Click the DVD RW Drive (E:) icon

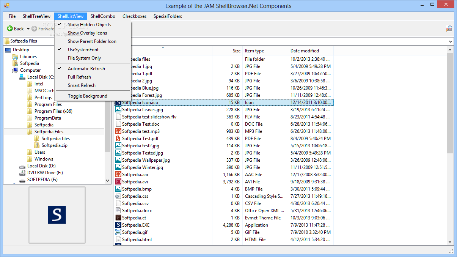tap(22, 173)
